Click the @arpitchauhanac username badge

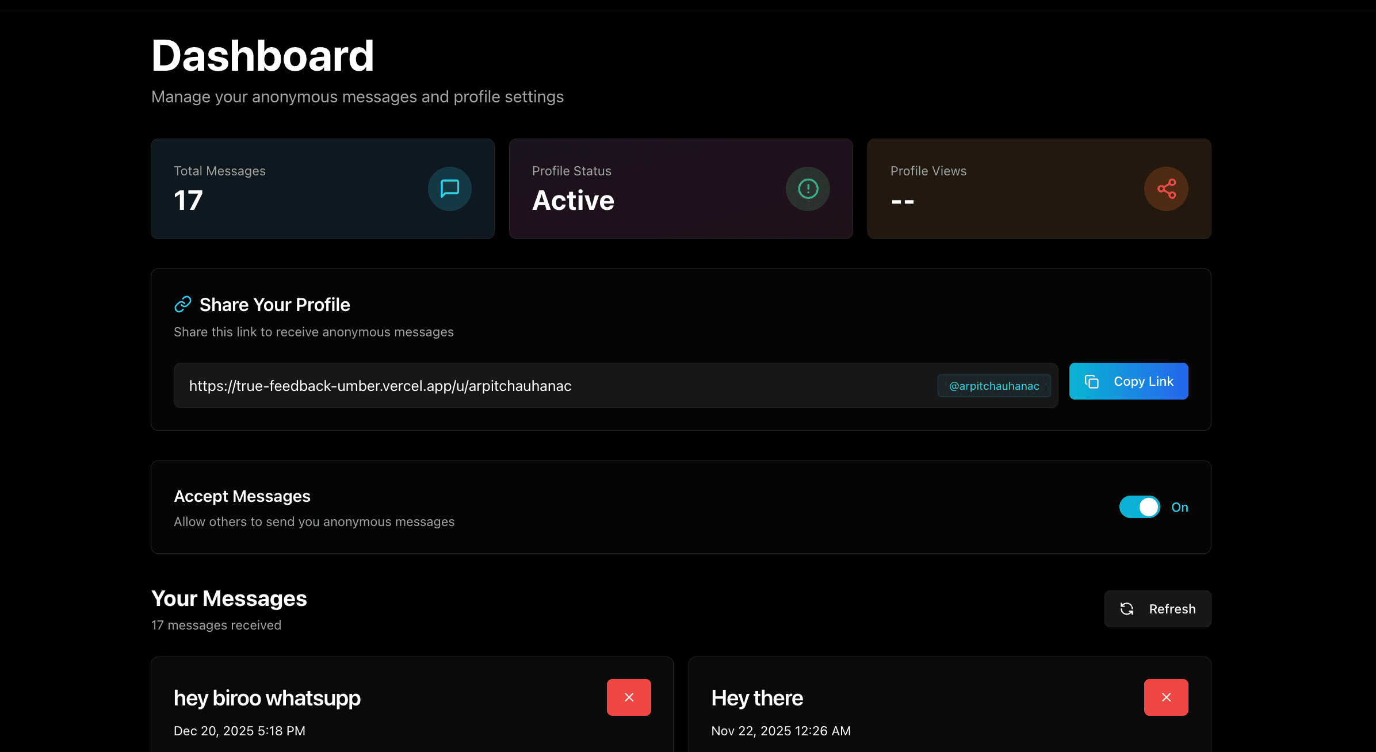tap(993, 386)
